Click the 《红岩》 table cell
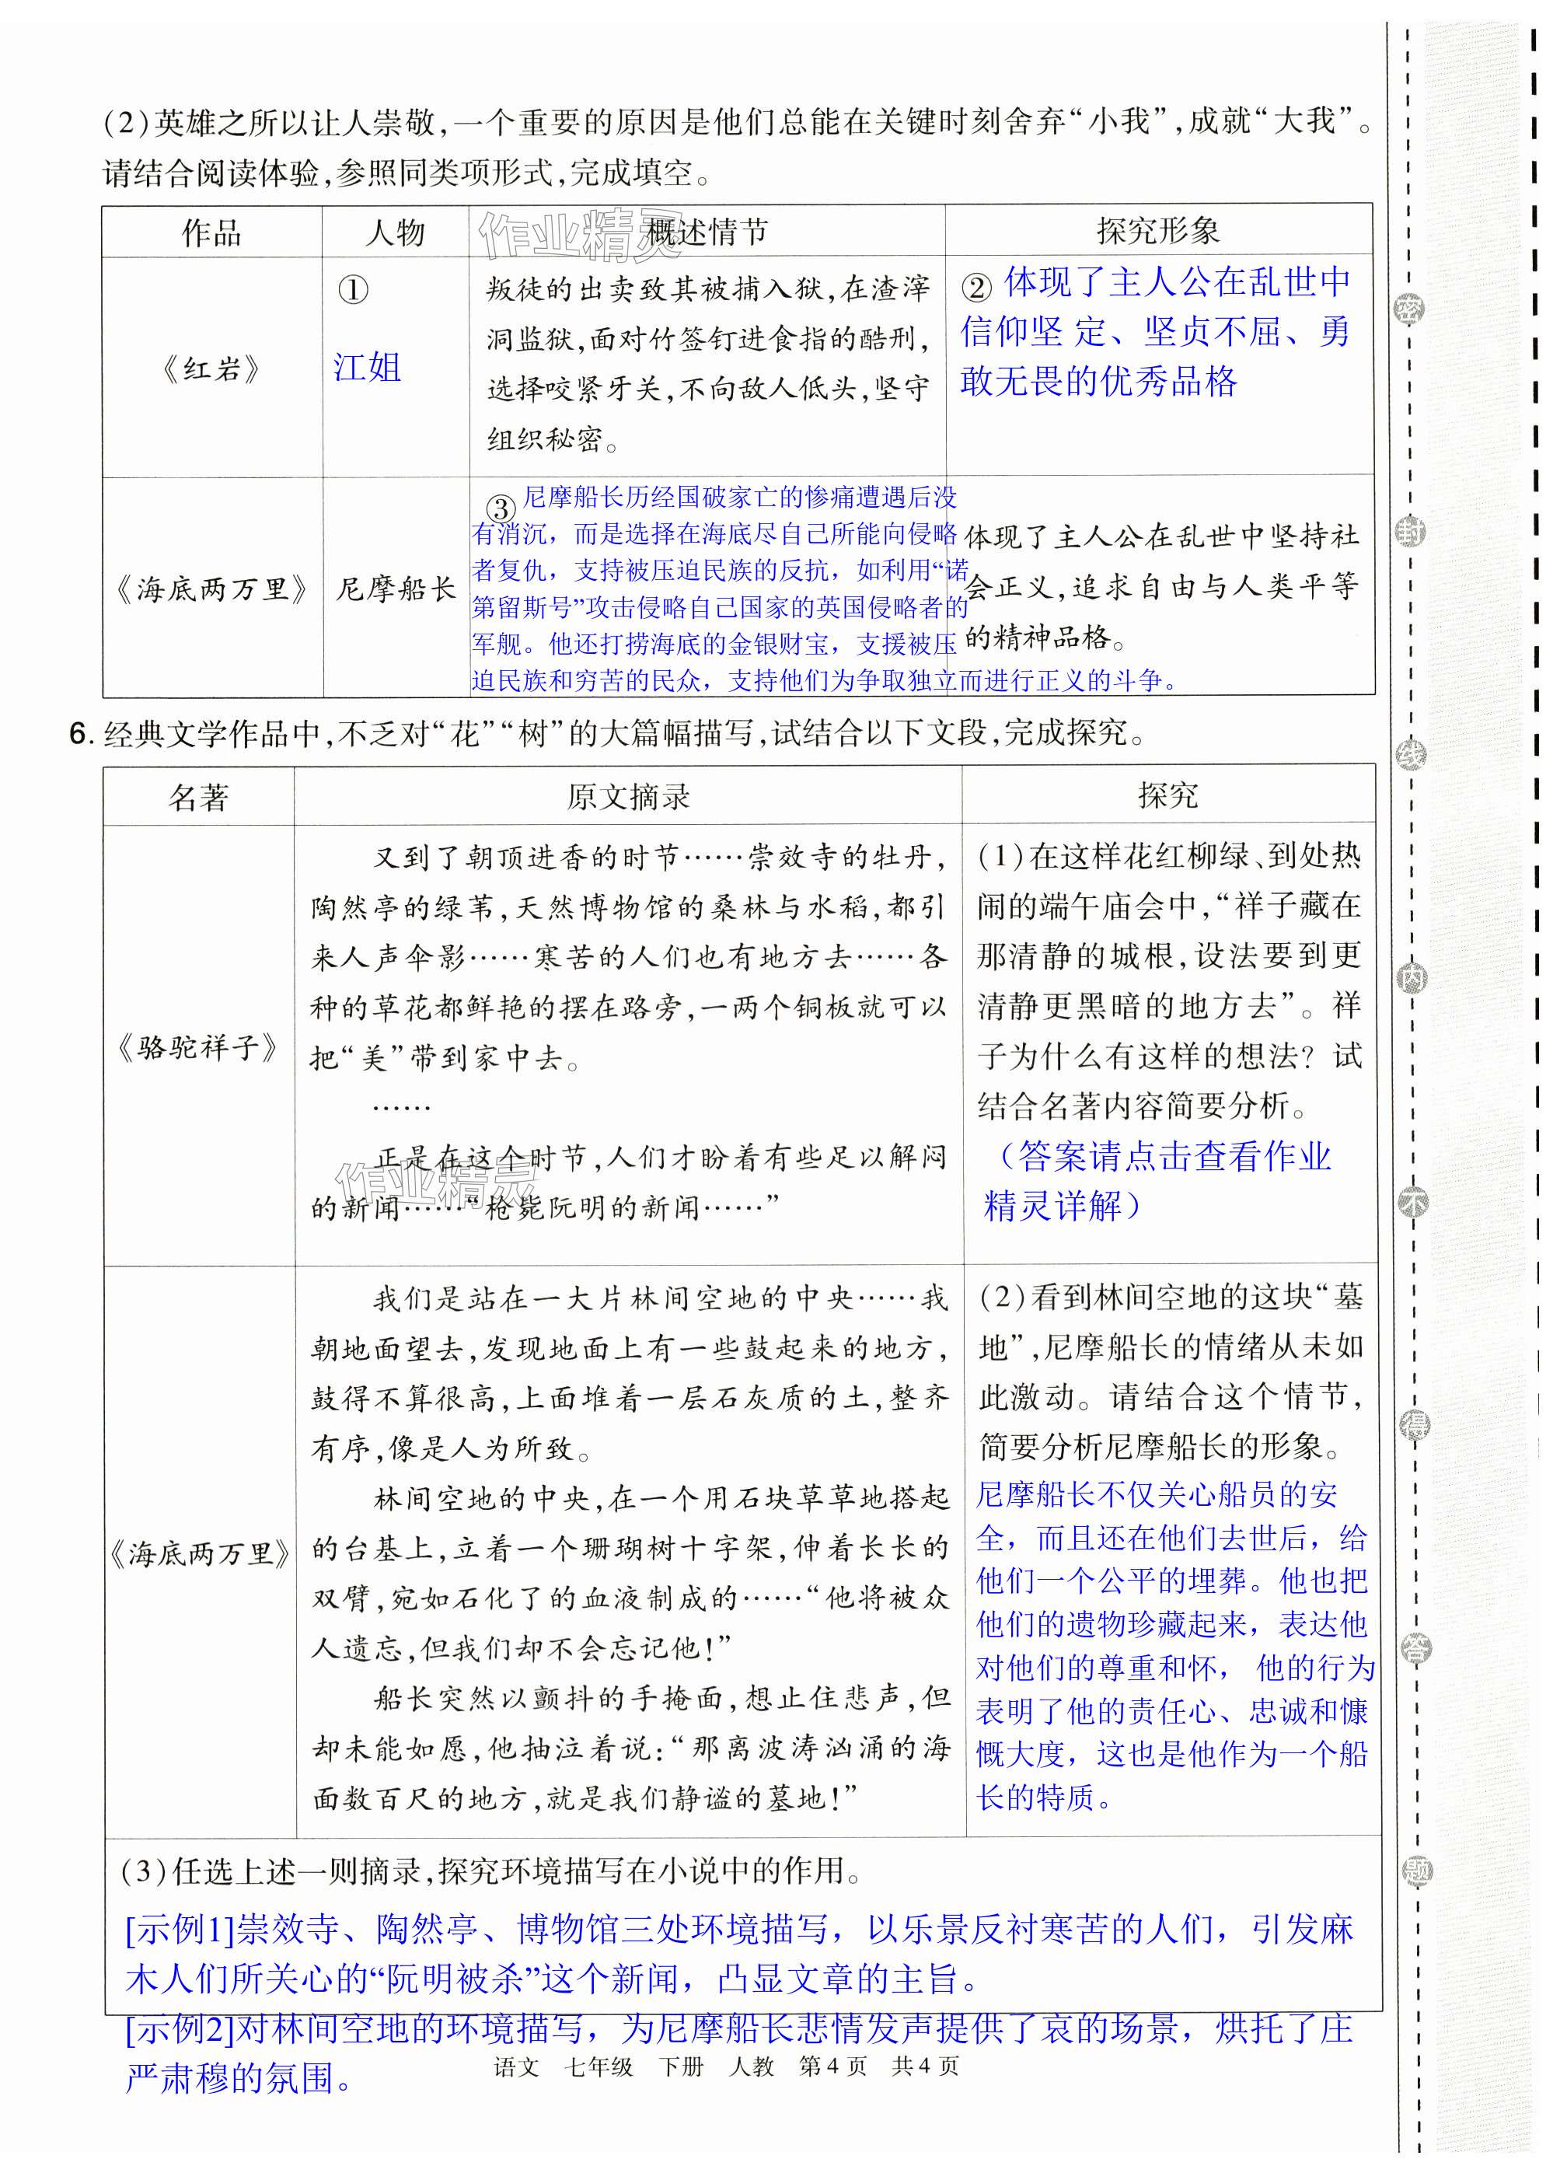The width and height of the screenshot is (1560, 2173). 211,368
